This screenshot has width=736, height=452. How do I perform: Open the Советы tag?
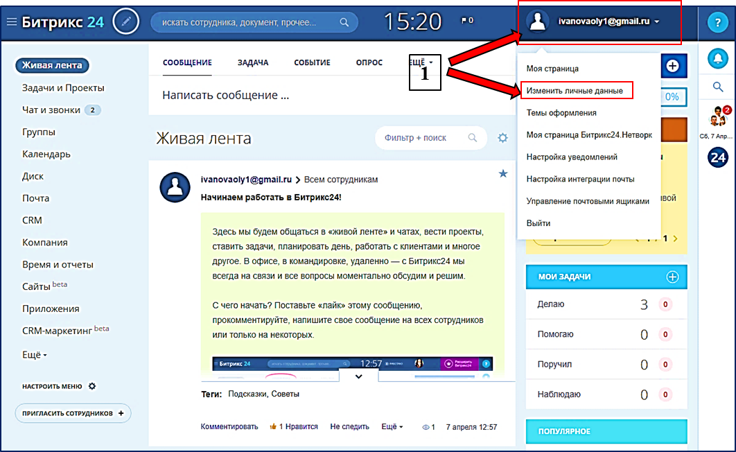coord(285,394)
